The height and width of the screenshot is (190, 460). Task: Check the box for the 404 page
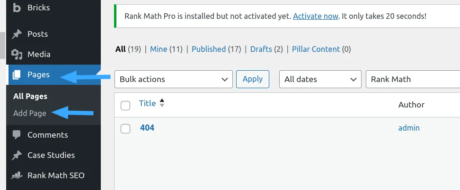click(x=125, y=129)
